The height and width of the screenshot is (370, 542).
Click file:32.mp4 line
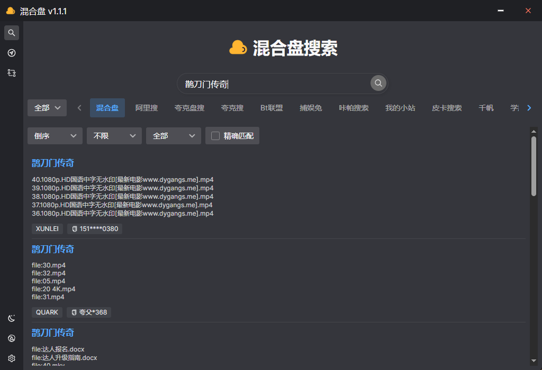[49, 273]
